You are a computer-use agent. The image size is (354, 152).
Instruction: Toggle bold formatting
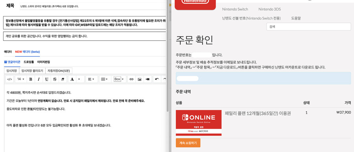pyautogui.click(x=31, y=79)
